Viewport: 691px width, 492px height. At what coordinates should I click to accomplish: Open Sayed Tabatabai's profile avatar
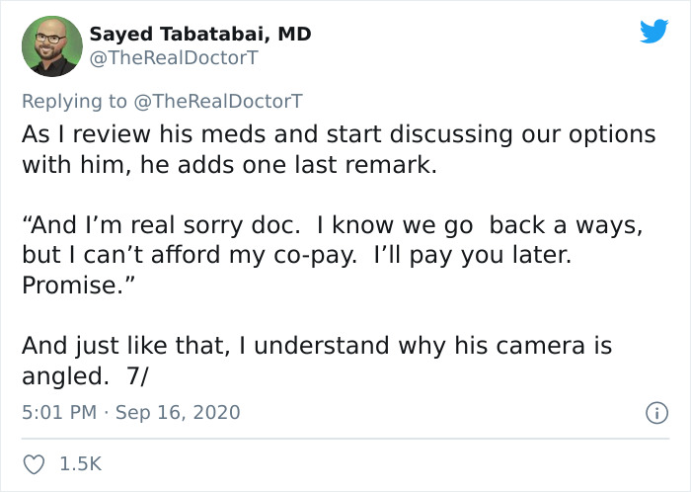50,46
